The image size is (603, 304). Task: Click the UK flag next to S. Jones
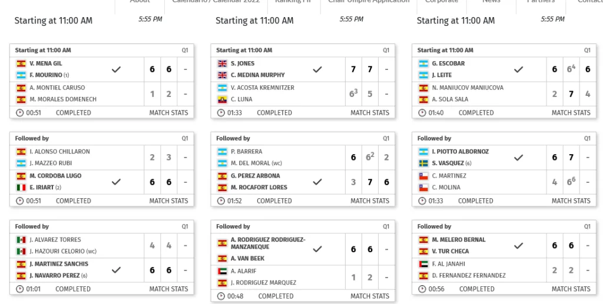point(222,64)
